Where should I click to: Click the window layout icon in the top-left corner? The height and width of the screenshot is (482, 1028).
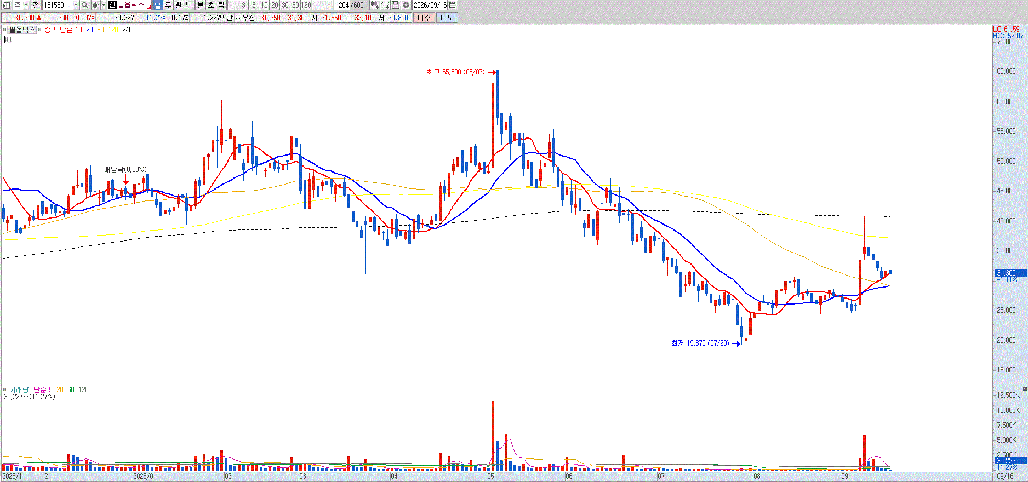[5, 5]
